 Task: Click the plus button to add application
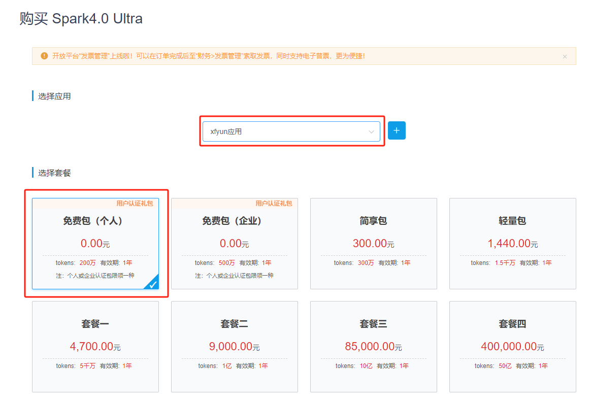click(397, 130)
